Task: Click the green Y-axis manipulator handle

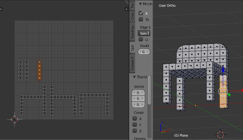Action: click(229, 95)
